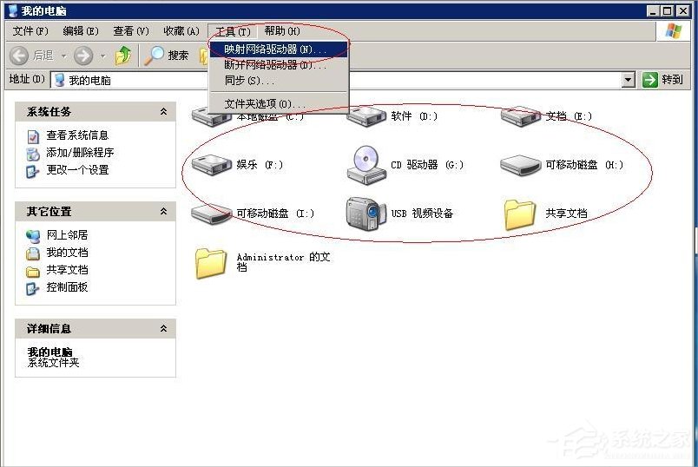The image size is (698, 467).
Task: Click the 我的电脑 icon in address bar
Action: pyautogui.click(x=60, y=80)
